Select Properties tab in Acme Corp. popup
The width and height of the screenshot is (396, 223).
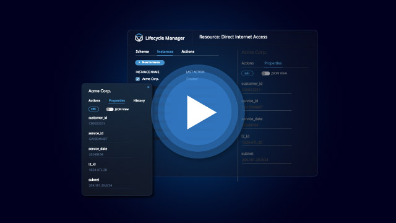[x=117, y=100]
